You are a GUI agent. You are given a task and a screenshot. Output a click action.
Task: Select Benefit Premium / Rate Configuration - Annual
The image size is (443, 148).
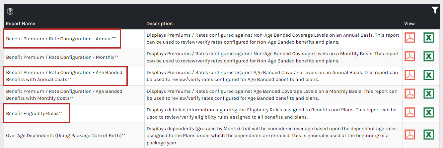pos(61,39)
